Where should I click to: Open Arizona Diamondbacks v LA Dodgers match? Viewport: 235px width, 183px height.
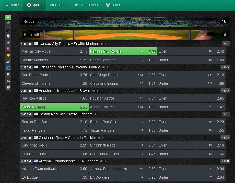tap(69, 161)
